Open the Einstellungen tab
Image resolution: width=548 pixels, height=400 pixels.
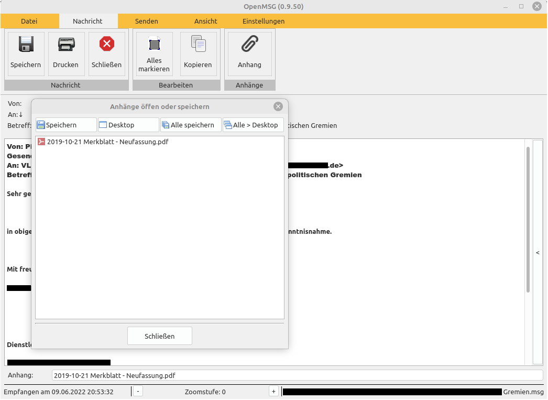[264, 21]
